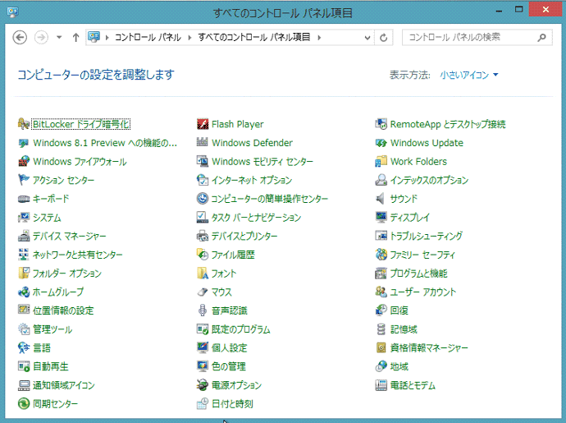Viewport: 566px width, 423px height.
Task: Open the ユーザー アカウント icon
Action: 381,292
